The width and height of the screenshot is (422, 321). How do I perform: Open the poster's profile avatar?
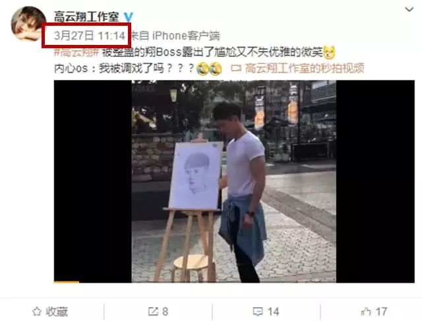(28, 24)
